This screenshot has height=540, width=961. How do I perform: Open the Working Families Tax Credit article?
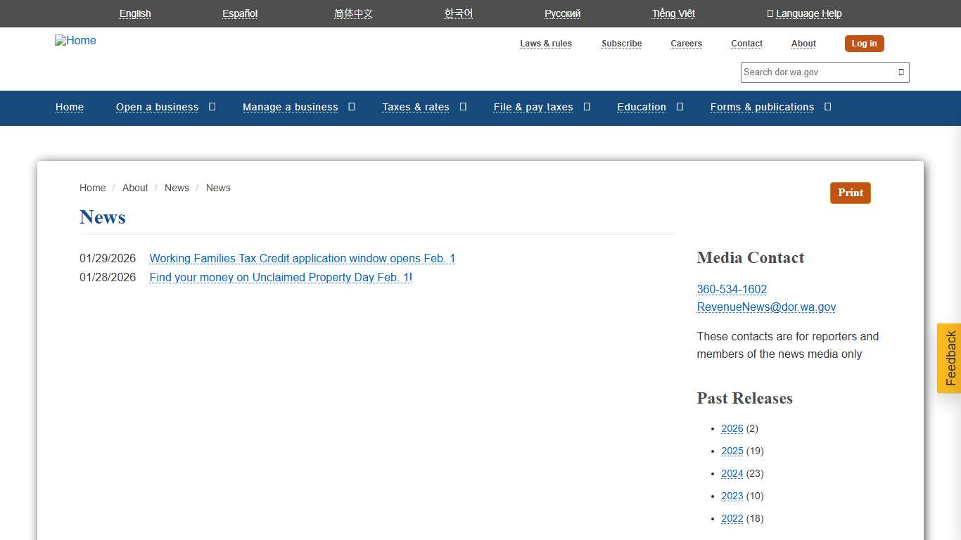point(302,258)
